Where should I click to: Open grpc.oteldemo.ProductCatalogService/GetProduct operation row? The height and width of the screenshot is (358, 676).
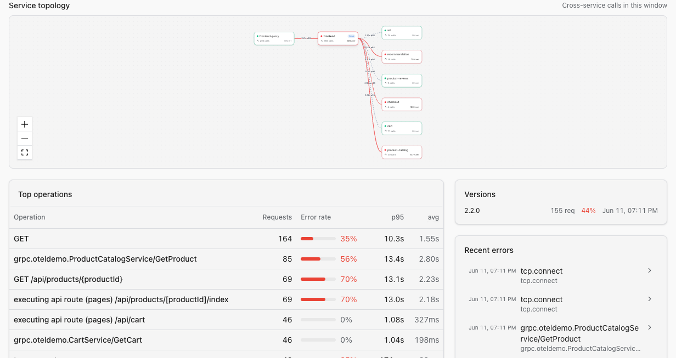[226, 259]
